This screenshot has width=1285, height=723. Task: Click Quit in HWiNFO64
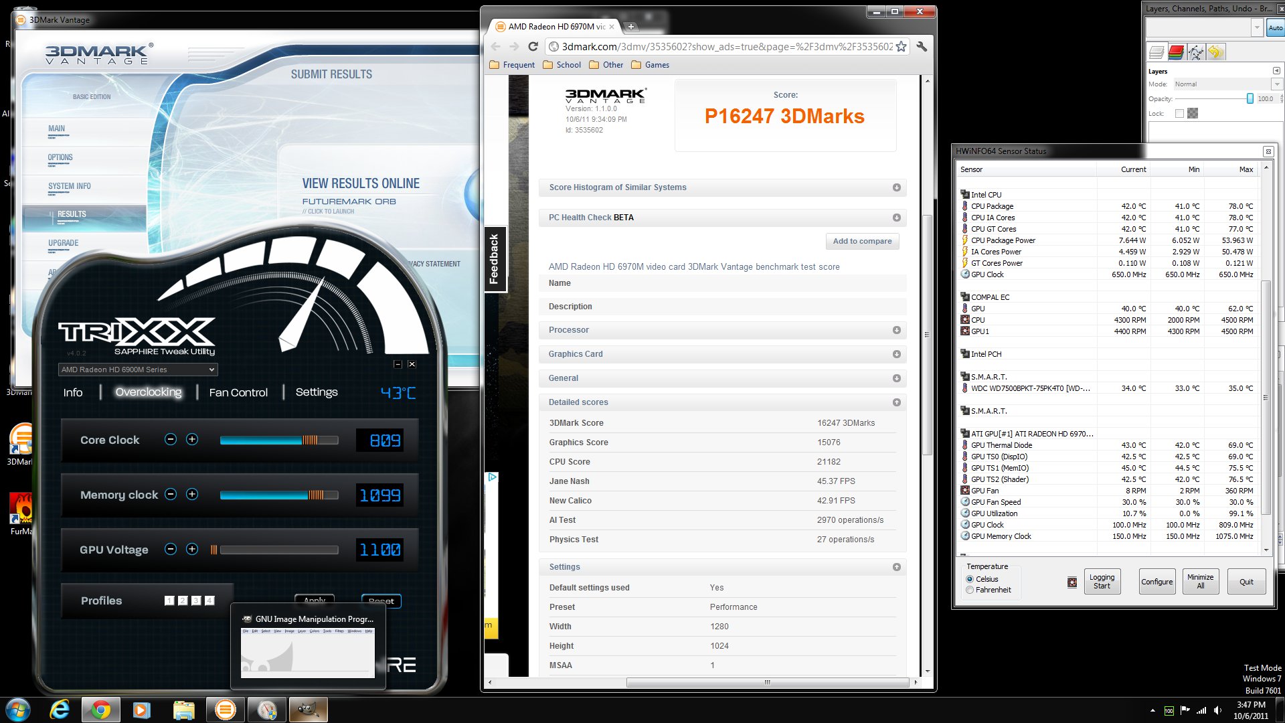pyautogui.click(x=1246, y=582)
